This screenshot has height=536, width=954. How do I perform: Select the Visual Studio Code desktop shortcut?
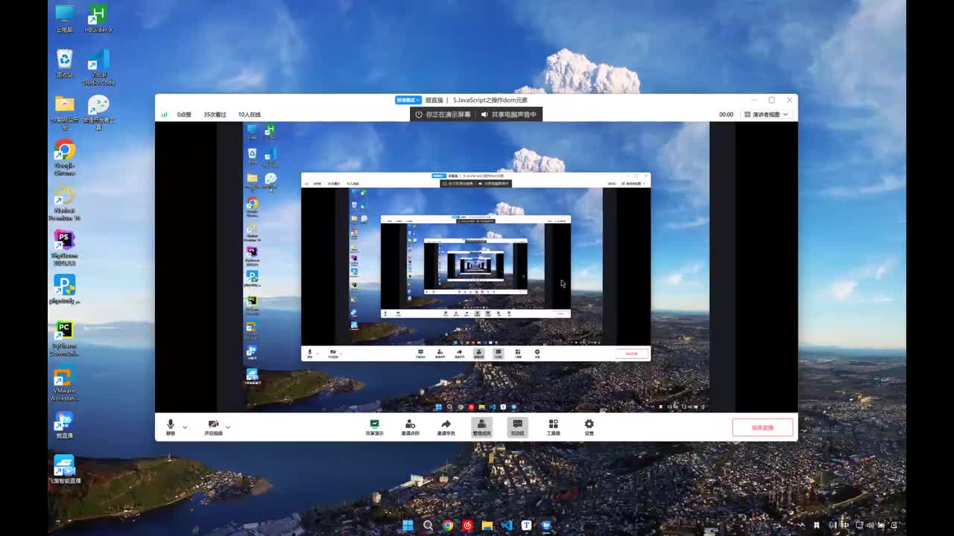coord(98,67)
